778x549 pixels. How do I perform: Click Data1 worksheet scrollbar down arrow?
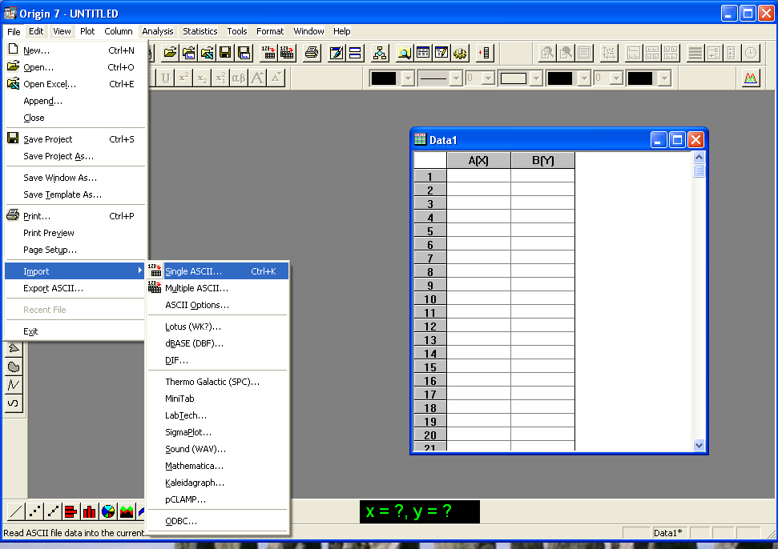(x=699, y=445)
